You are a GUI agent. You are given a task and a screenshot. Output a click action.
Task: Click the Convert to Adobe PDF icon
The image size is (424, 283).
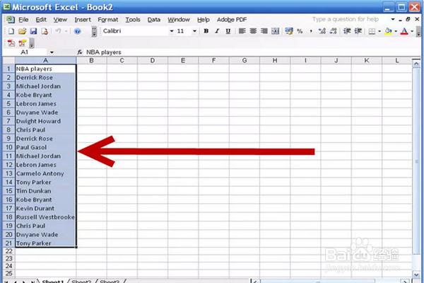pos(11,43)
